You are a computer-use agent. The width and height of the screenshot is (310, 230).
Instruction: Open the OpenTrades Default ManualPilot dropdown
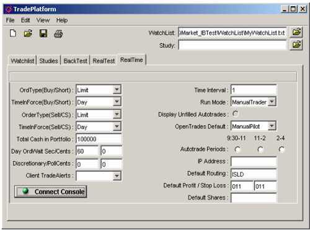pyautogui.click(x=272, y=126)
